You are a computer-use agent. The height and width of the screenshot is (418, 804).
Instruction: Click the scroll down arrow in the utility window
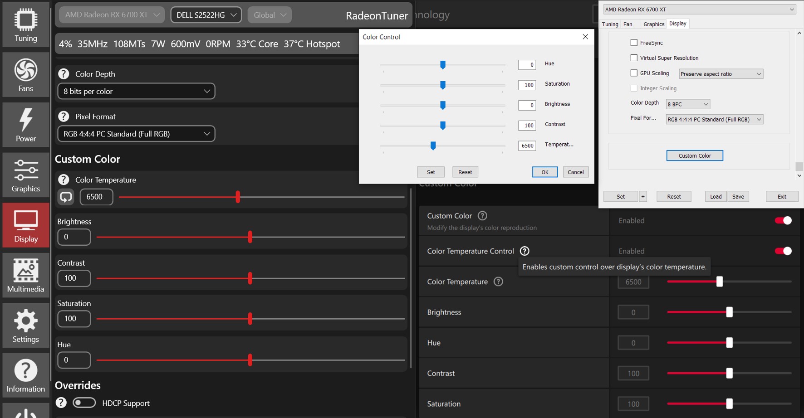[x=799, y=175]
